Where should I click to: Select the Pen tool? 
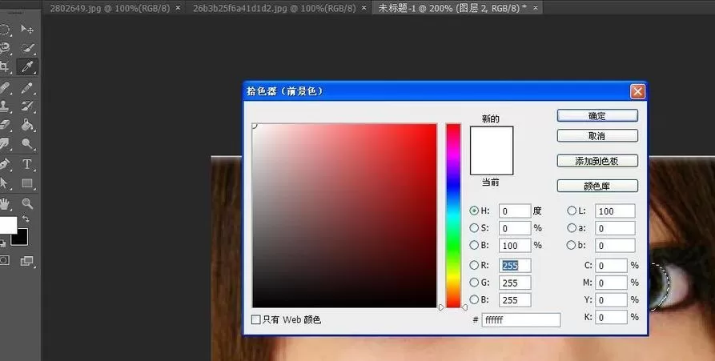tap(5, 164)
